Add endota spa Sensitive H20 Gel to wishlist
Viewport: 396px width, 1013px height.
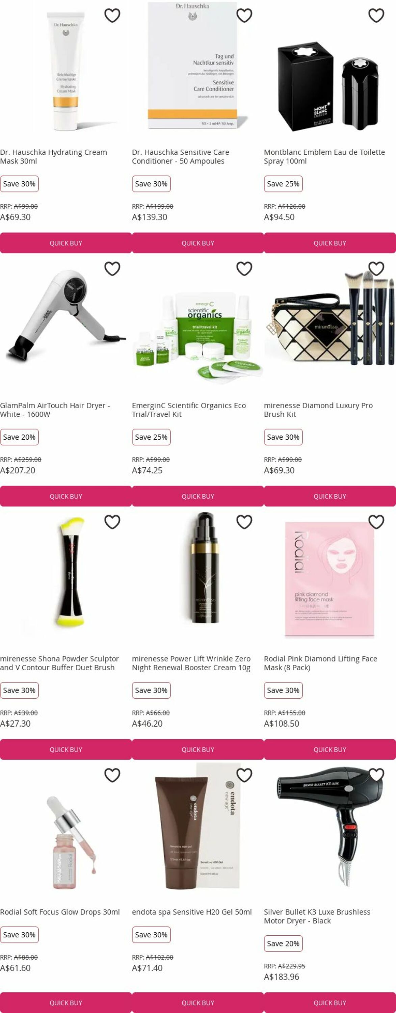[244, 775]
